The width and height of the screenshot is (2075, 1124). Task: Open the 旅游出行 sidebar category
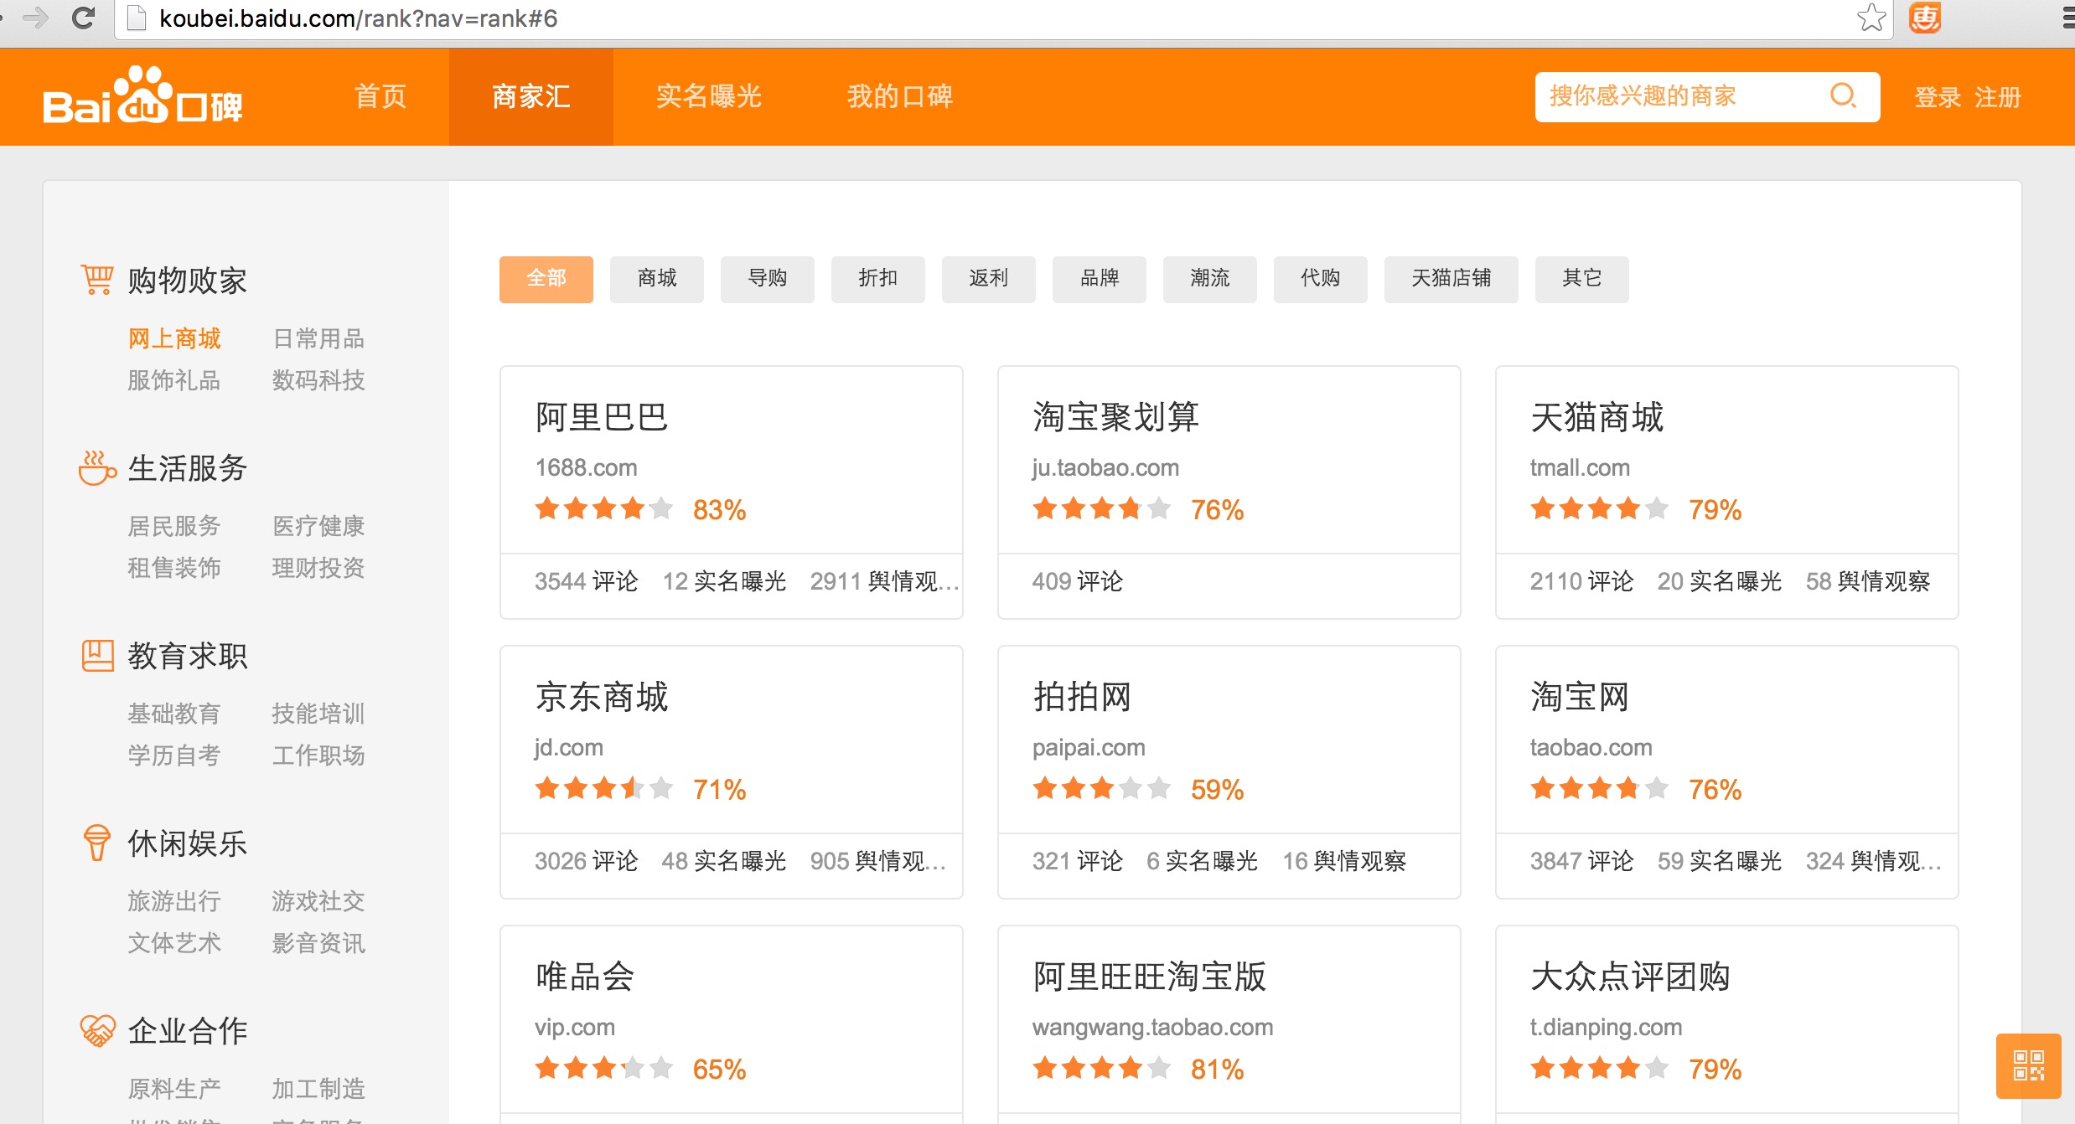pyautogui.click(x=174, y=901)
